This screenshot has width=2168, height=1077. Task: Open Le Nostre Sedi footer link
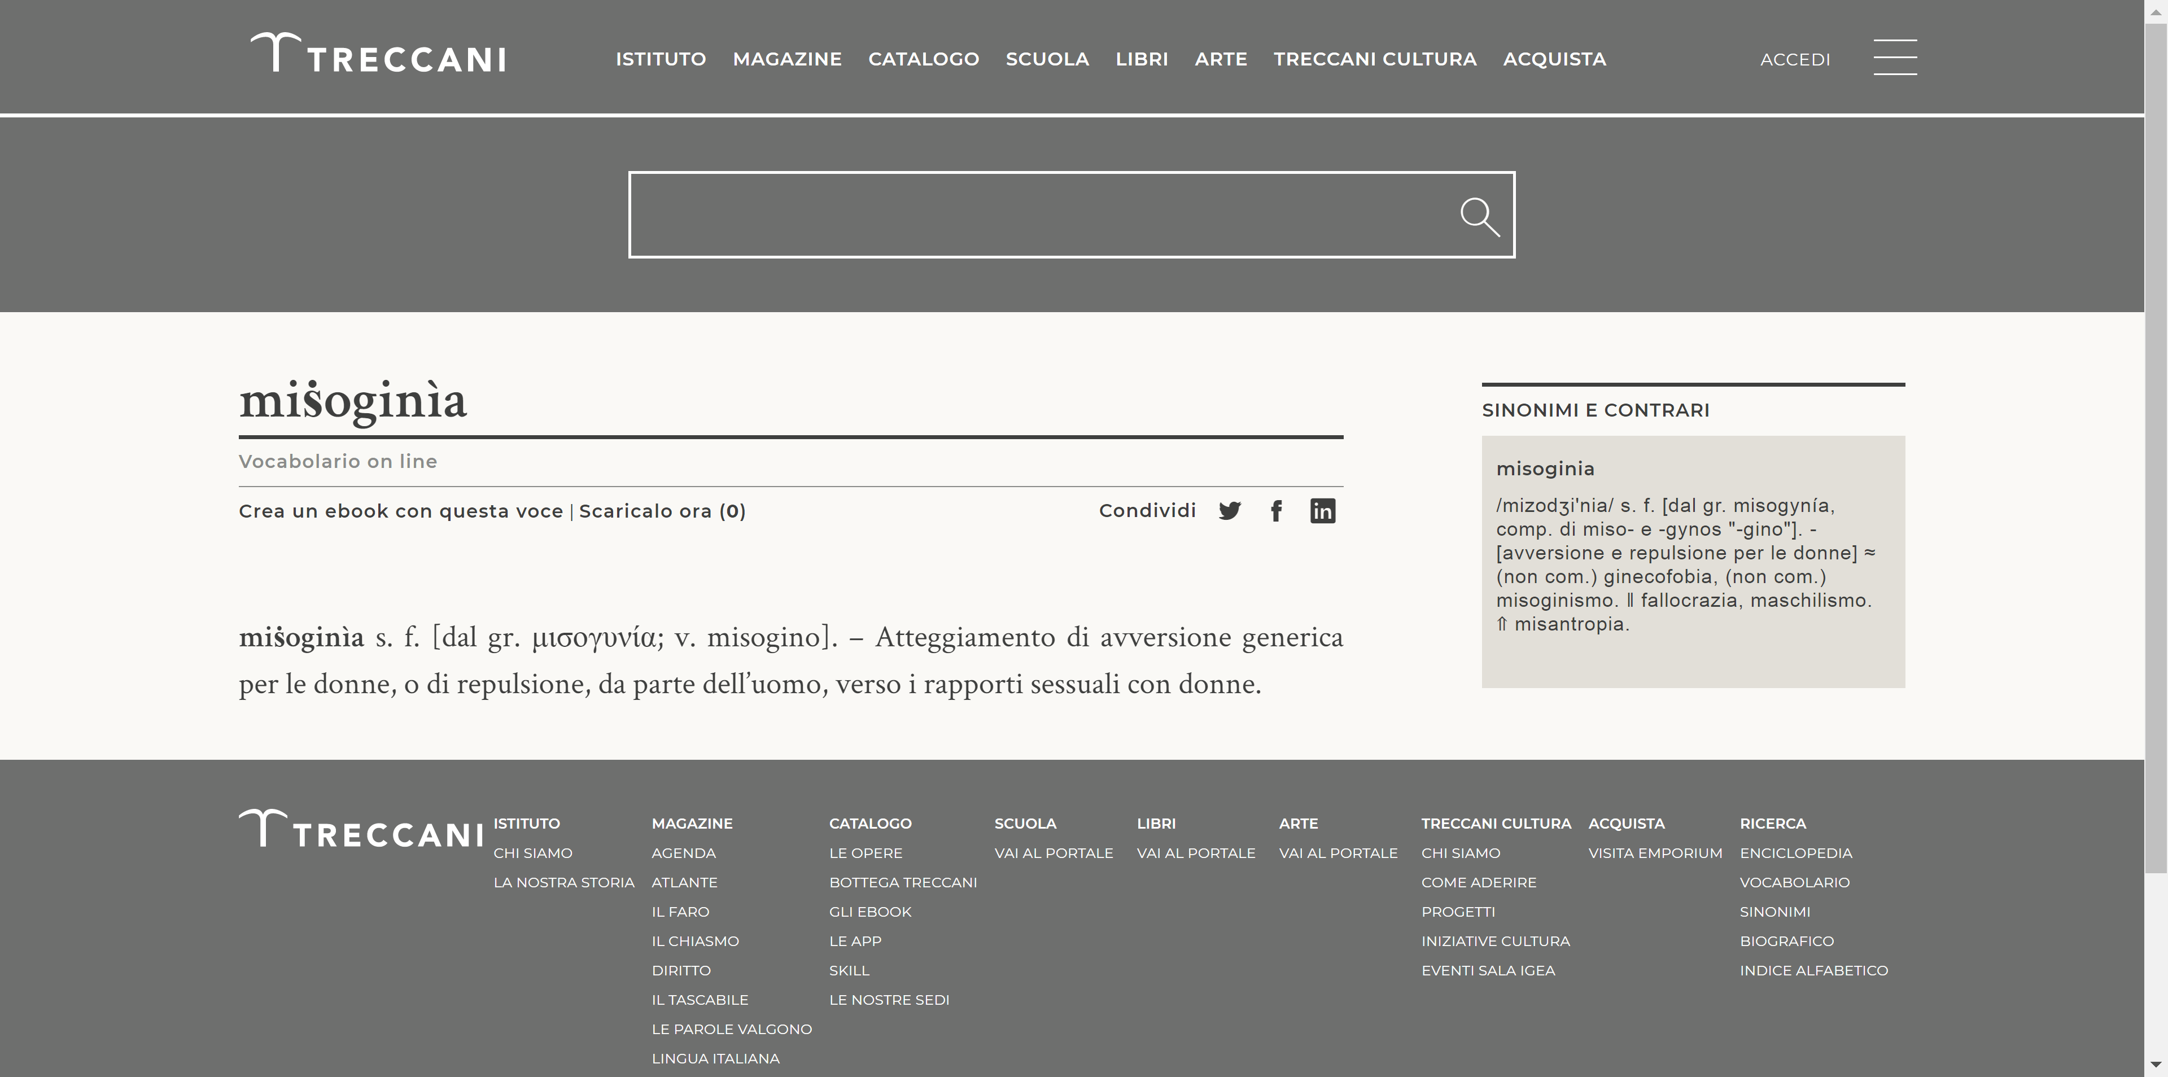point(889,1000)
